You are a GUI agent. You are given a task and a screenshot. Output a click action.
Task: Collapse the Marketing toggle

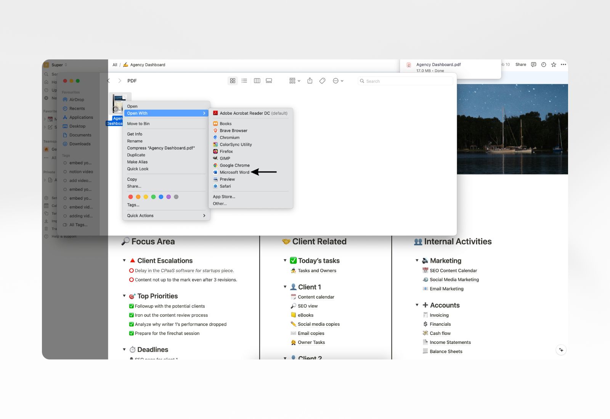[x=417, y=261]
